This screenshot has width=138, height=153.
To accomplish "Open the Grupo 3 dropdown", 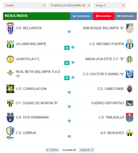I will pyautogui.click(x=109, y=5).
